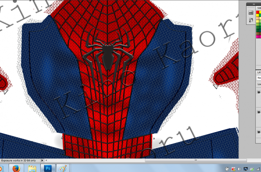Click the monitor display tray icon
The height and width of the screenshot is (172, 261).
pos(246,169)
